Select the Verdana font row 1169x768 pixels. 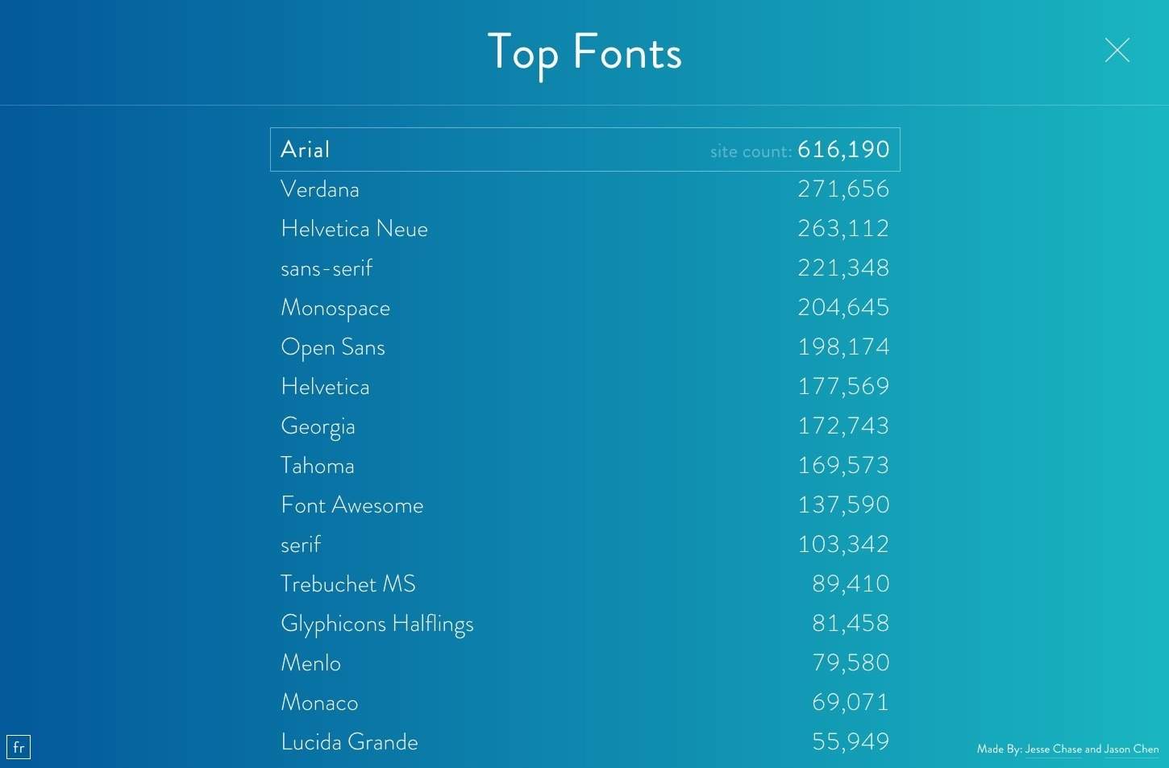tap(584, 189)
